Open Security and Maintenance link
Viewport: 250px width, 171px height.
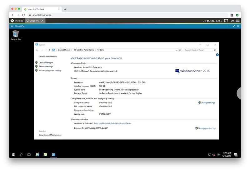tap(50, 135)
